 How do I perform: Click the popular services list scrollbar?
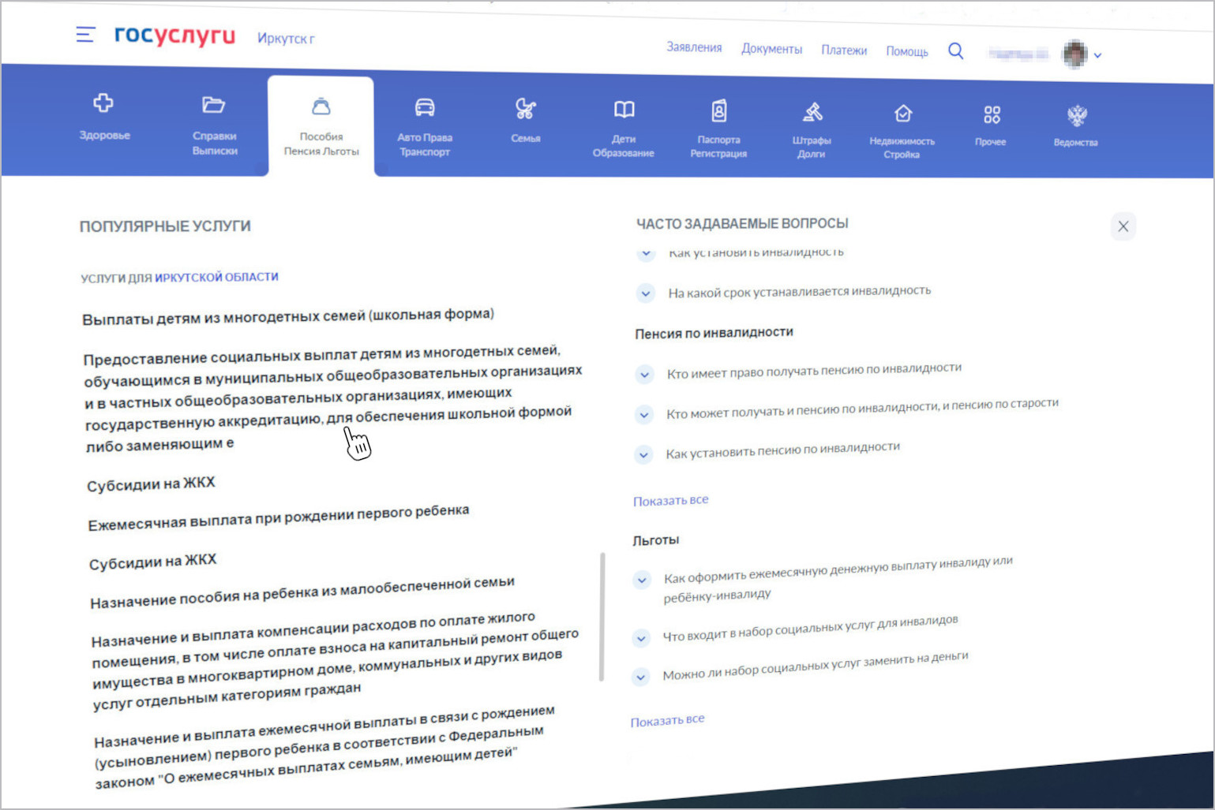point(602,615)
